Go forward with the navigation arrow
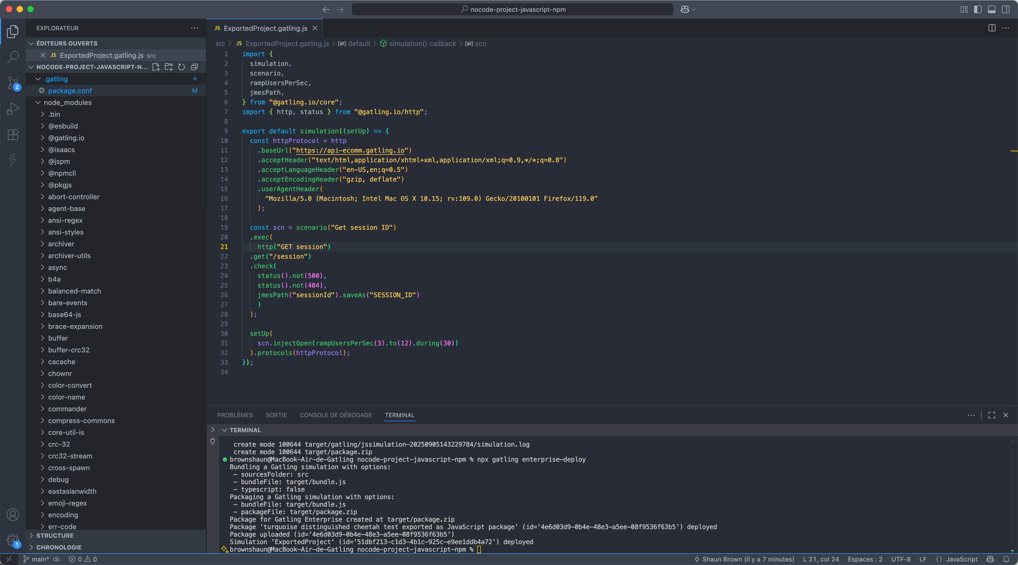 coord(340,9)
